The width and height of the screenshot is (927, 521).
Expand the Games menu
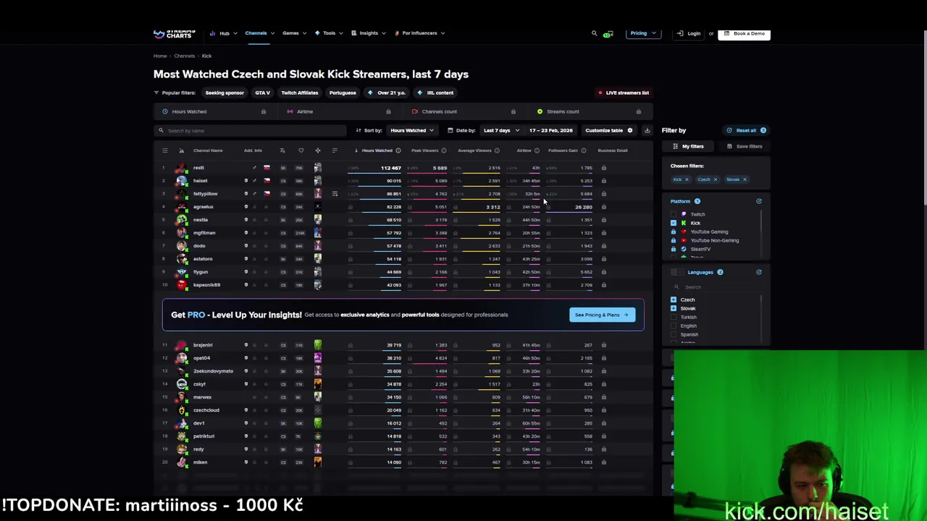[x=294, y=33]
